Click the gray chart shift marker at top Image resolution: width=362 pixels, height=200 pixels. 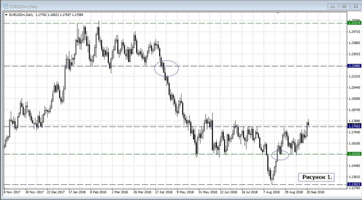pyautogui.click(x=278, y=13)
